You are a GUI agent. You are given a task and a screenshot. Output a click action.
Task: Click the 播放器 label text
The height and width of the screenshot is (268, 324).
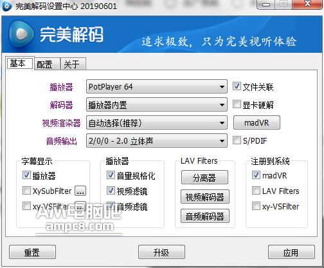pyautogui.click(x=61, y=87)
